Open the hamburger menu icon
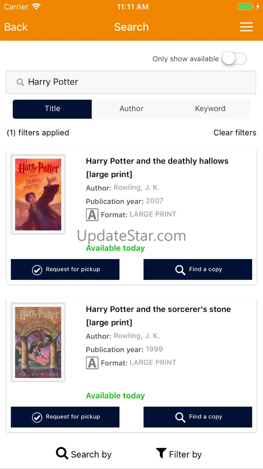This screenshot has height=469, width=263. [246, 27]
